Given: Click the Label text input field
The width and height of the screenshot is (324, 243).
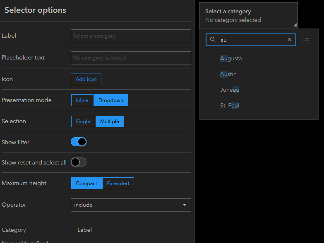Looking at the screenshot, I should [x=131, y=36].
